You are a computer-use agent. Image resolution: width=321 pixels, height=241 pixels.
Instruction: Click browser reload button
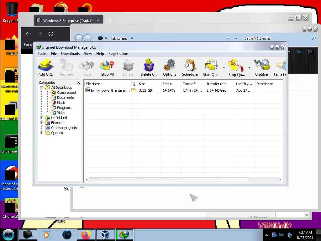pos(51,34)
